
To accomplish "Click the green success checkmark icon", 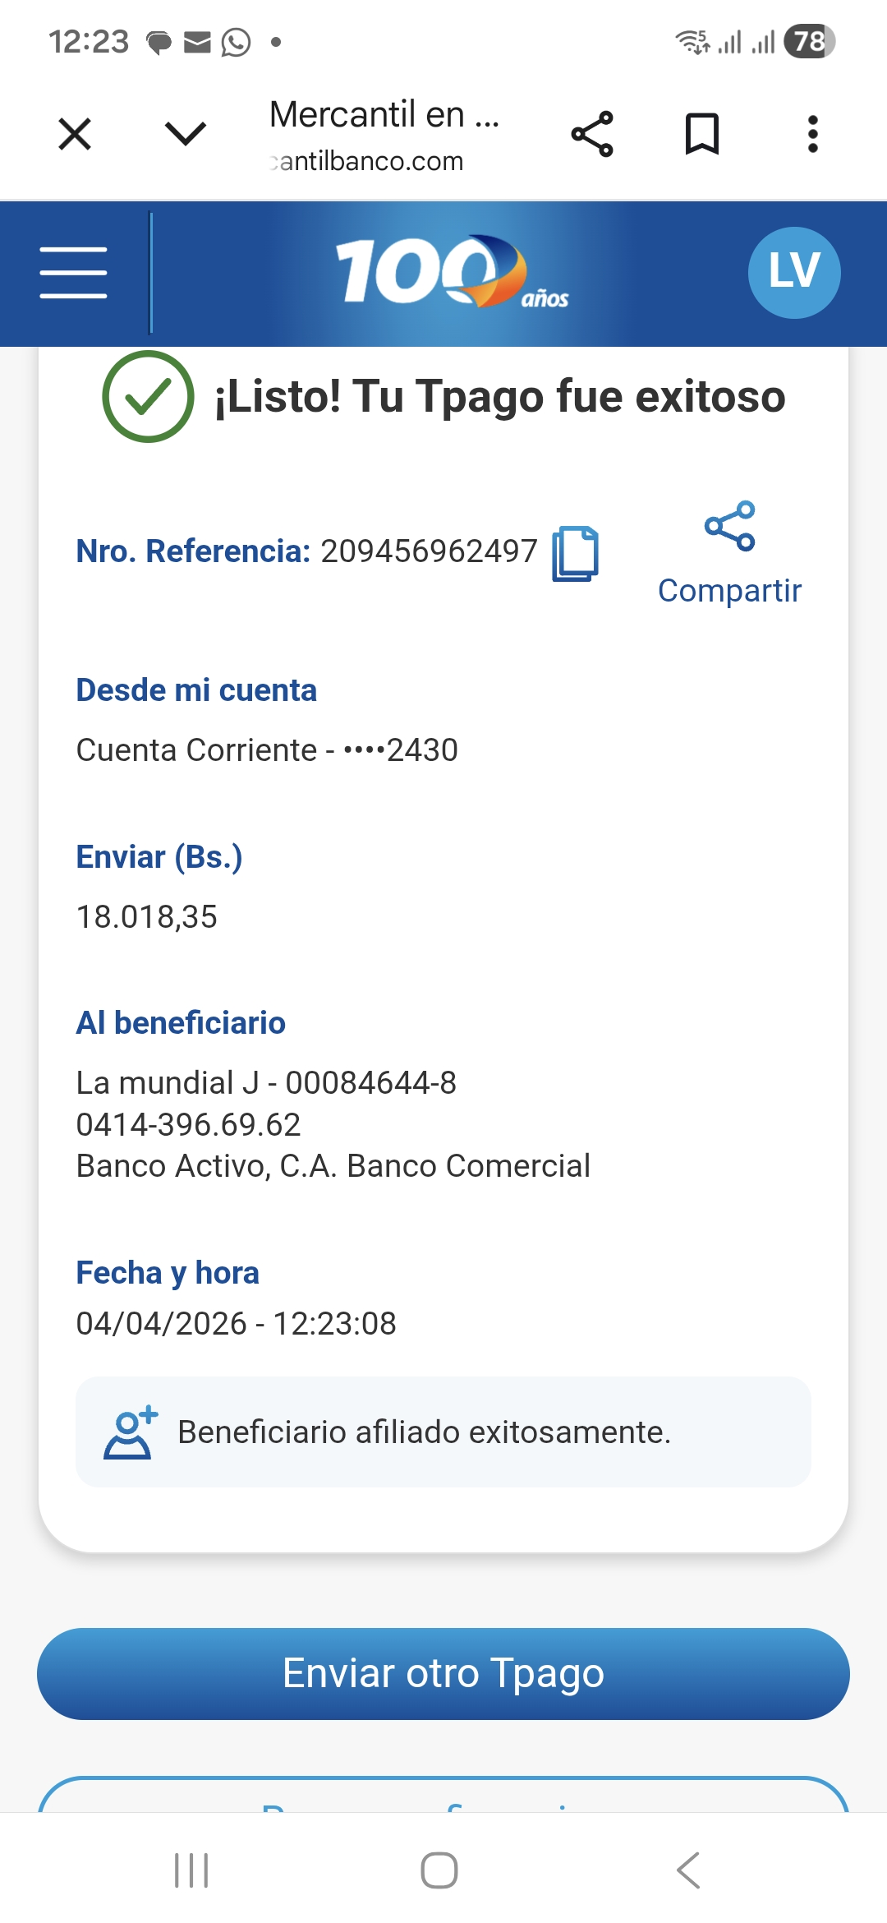I will 148,397.
